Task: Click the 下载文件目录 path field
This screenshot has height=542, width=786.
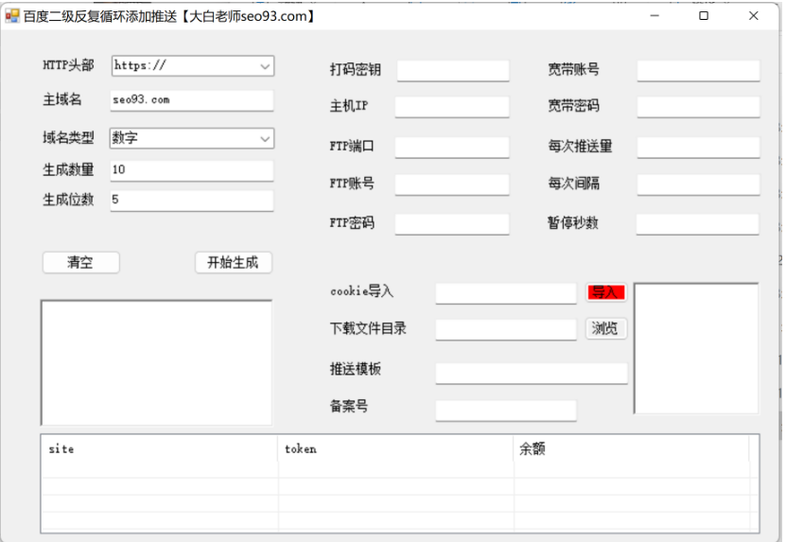Action: pos(506,329)
